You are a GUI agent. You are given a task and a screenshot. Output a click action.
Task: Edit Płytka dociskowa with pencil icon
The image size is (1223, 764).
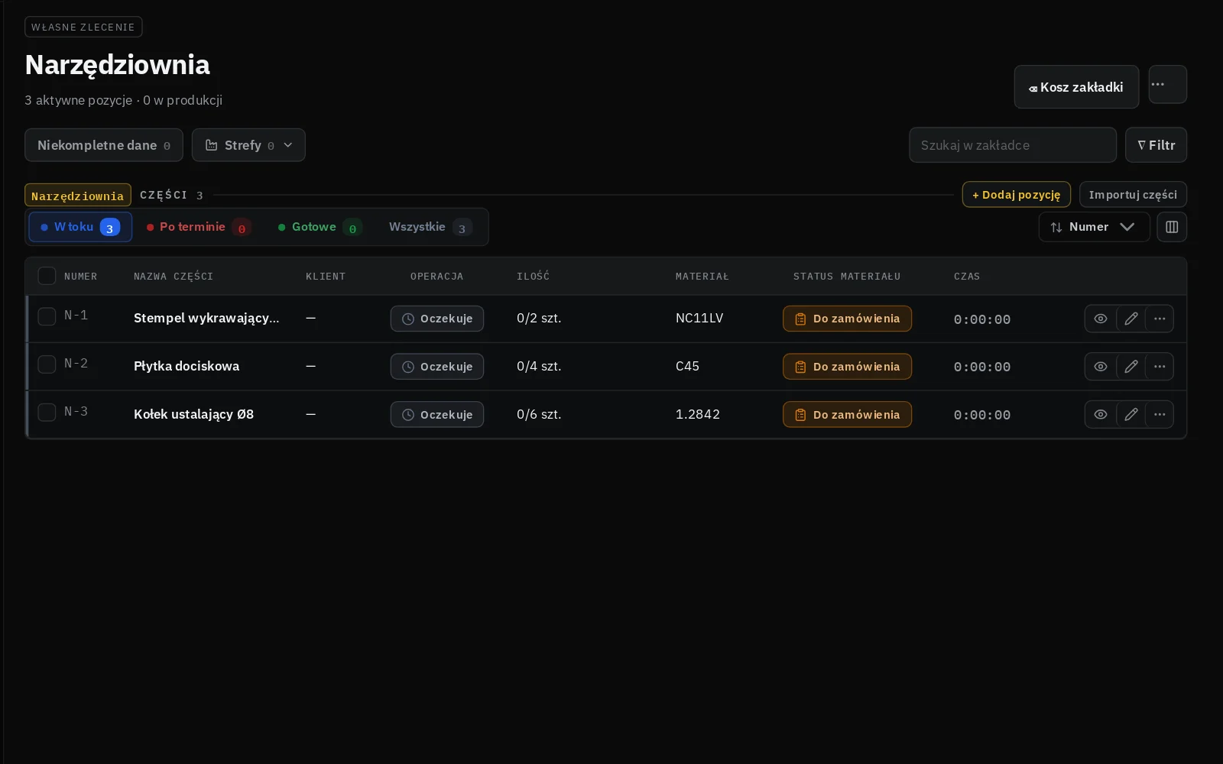pyautogui.click(x=1131, y=367)
